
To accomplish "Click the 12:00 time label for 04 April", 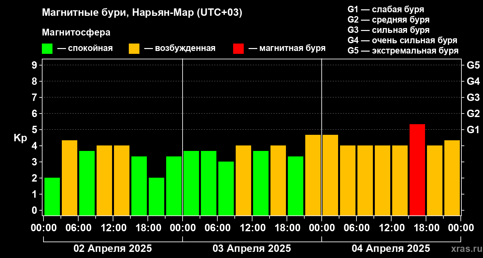I will (391, 228).
